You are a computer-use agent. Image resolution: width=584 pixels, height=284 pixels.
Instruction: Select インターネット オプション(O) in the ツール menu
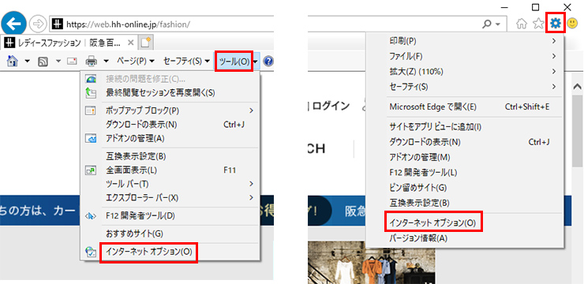tap(148, 252)
